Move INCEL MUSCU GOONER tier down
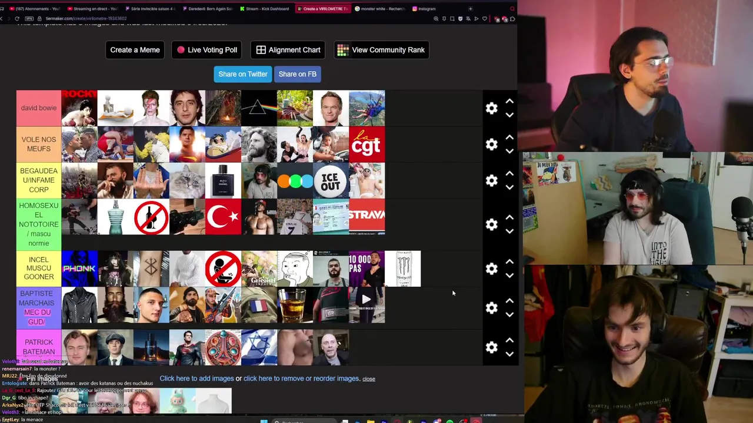Image resolution: width=753 pixels, height=423 pixels. (x=509, y=275)
